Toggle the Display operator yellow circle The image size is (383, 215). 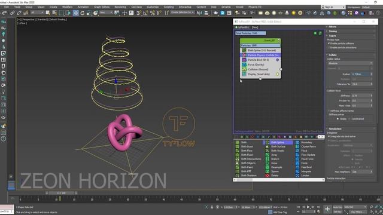pyautogui.click(x=278, y=74)
